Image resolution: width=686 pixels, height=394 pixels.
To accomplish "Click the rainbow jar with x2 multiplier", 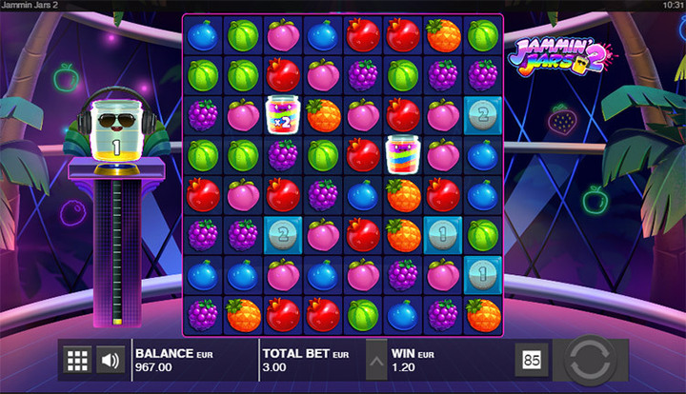I will pos(283,114).
